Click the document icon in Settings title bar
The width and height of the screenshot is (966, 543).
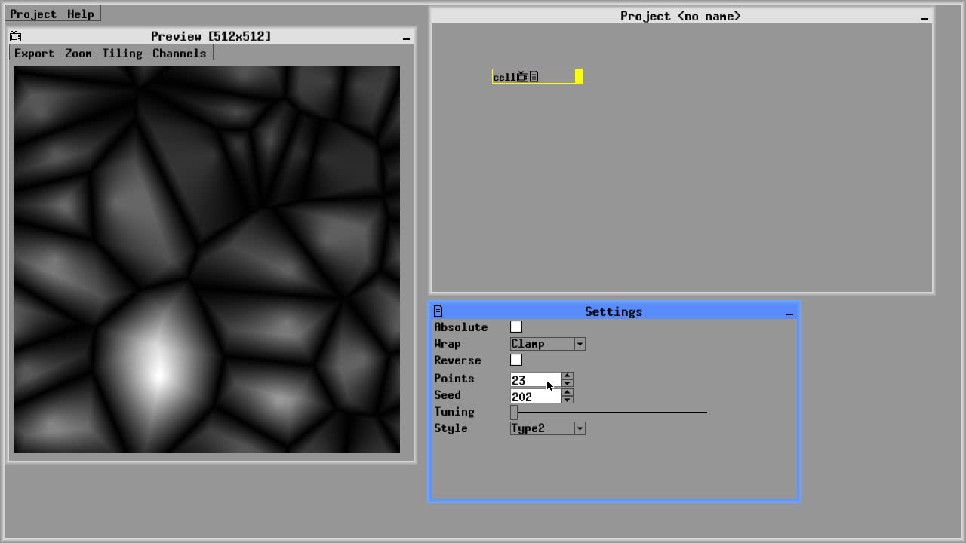point(438,311)
